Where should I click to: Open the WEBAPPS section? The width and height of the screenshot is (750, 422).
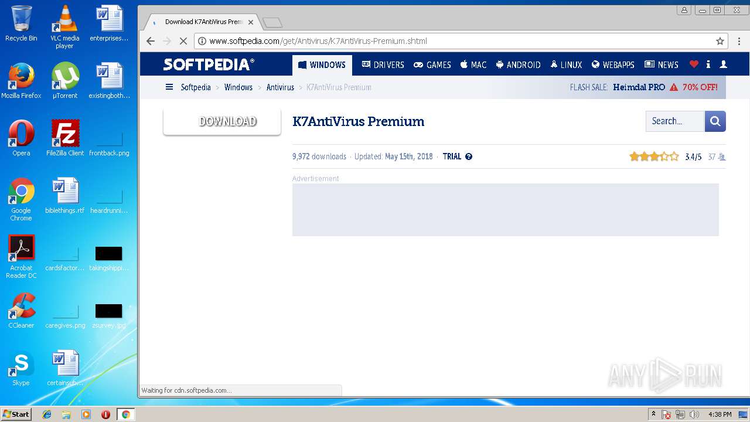(x=613, y=65)
